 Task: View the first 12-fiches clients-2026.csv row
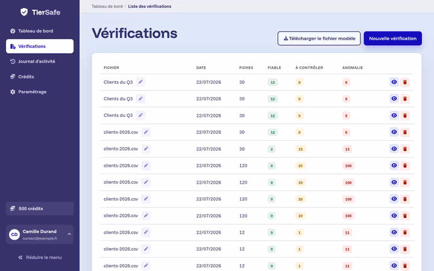(394, 232)
